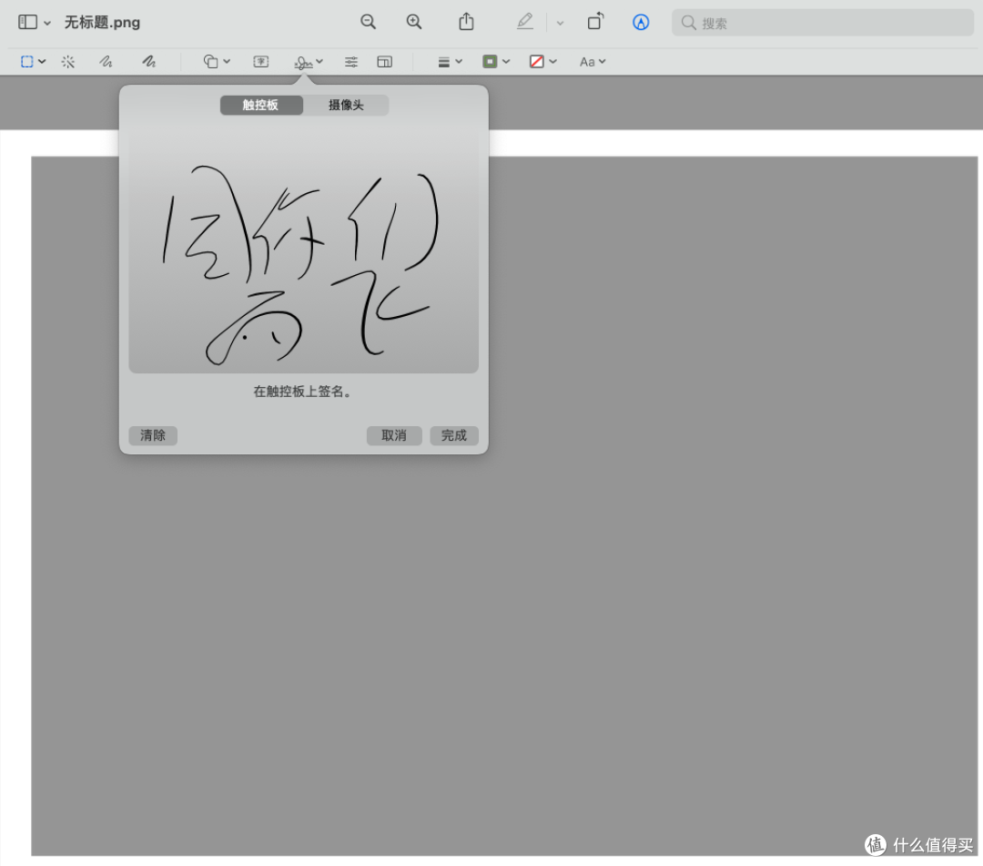Click the 在触控板上签名 instruction text

pos(303,392)
